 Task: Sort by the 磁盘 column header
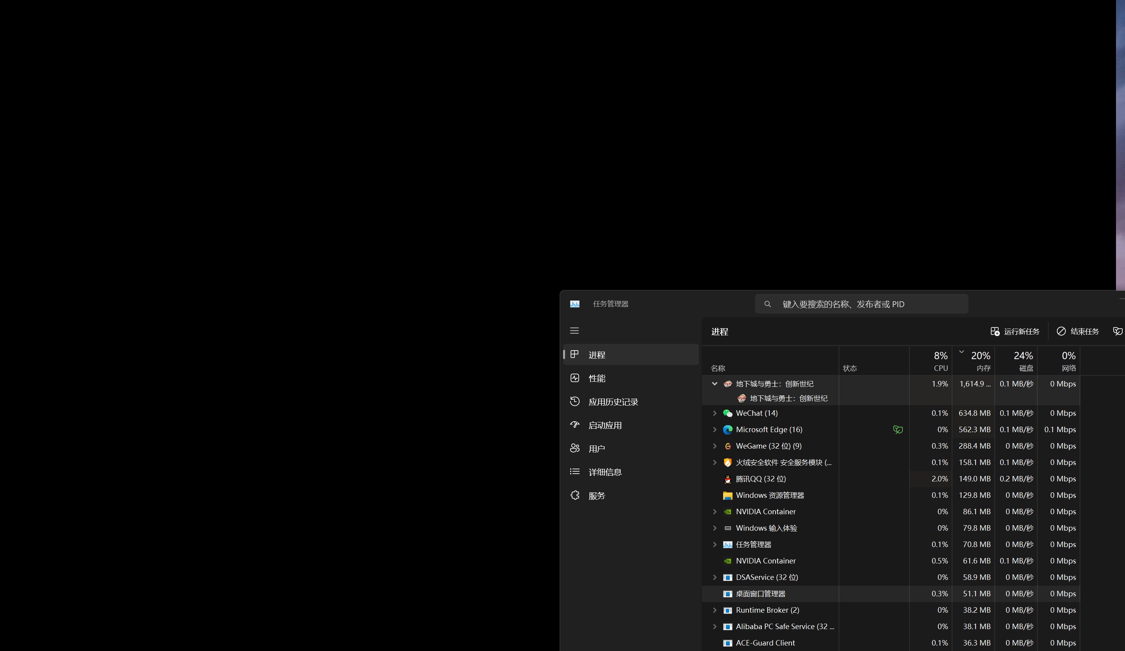[1016, 361]
